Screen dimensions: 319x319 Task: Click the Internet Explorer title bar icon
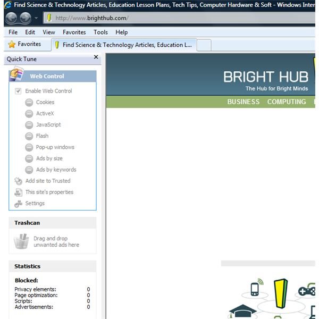[8, 5]
